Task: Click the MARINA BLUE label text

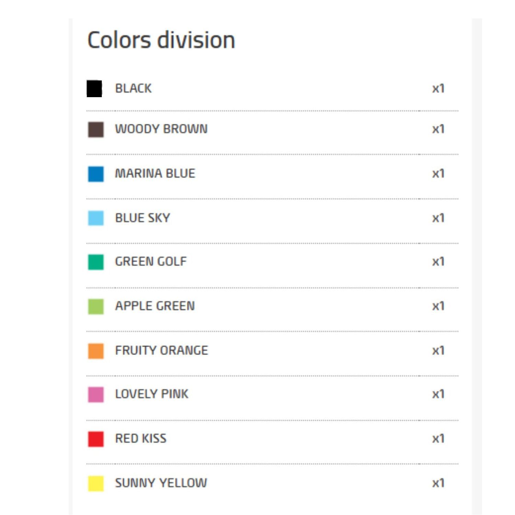Action: click(154, 173)
